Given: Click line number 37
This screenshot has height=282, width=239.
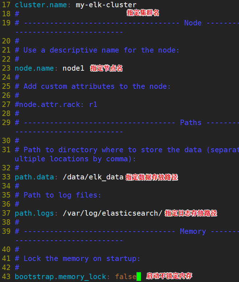Looking at the screenshot, I should pos(6,213).
